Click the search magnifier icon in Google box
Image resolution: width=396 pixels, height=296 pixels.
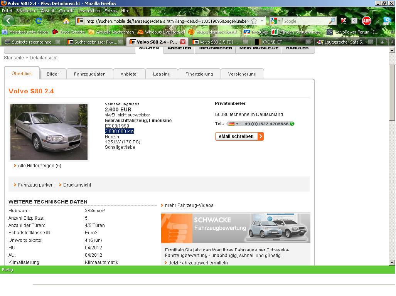pyautogui.click(x=332, y=21)
